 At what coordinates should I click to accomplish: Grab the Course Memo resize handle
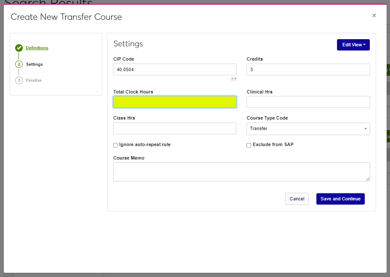pos(368,178)
